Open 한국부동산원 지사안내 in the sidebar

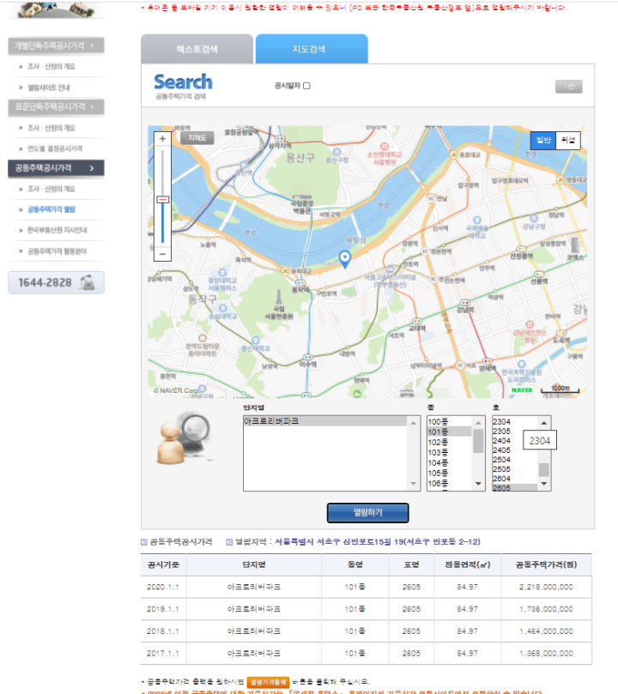pyautogui.click(x=58, y=230)
